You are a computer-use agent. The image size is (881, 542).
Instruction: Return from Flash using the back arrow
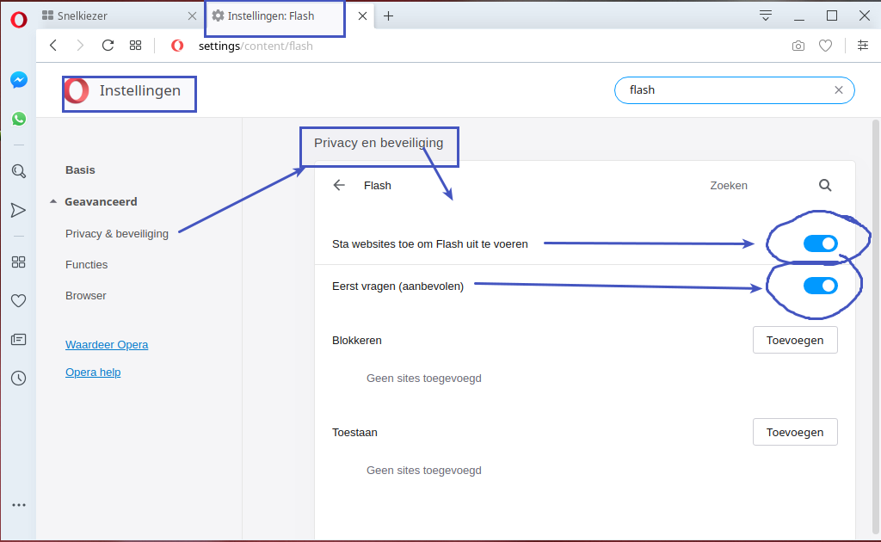(339, 185)
